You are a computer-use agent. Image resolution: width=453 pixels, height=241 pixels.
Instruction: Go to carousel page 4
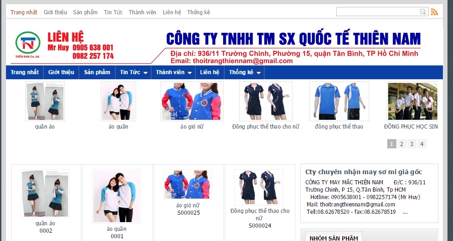click(x=422, y=144)
